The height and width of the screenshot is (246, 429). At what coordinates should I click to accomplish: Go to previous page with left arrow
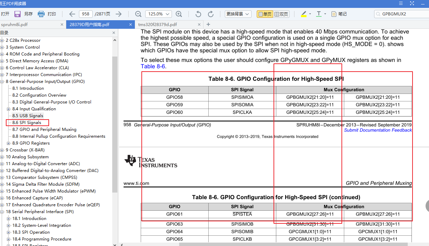point(72,14)
